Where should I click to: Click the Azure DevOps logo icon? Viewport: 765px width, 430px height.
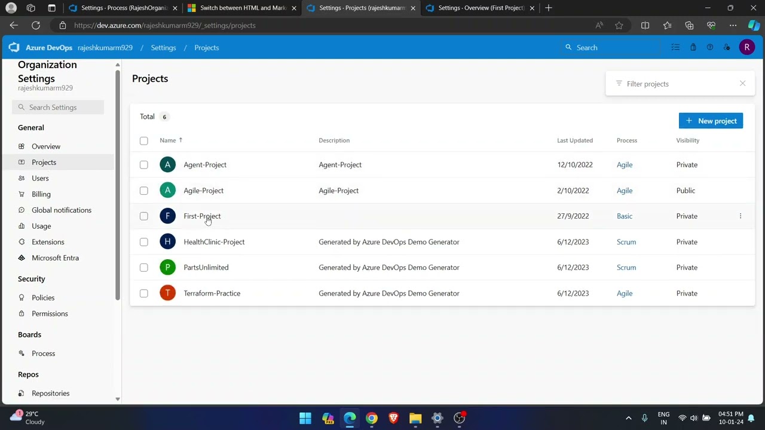(x=14, y=47)
